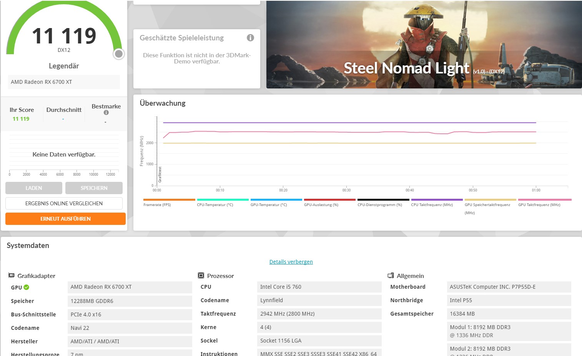This screenshot has height=356, width=582.
Task: Click the Bus-Schnittstelle label
Action: click(x=33, y=314)
